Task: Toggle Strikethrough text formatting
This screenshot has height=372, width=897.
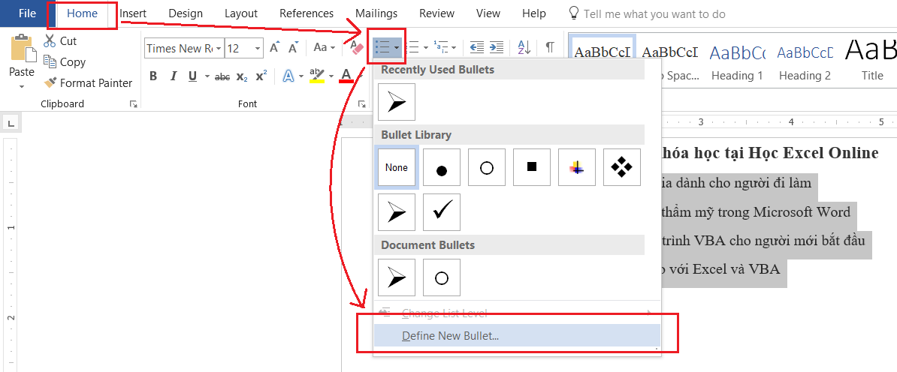Action: click(x=222, y=76)
